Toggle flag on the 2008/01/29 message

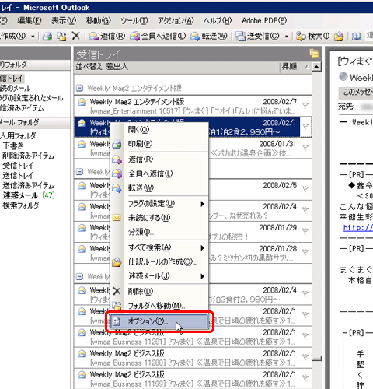click(305, 231)
